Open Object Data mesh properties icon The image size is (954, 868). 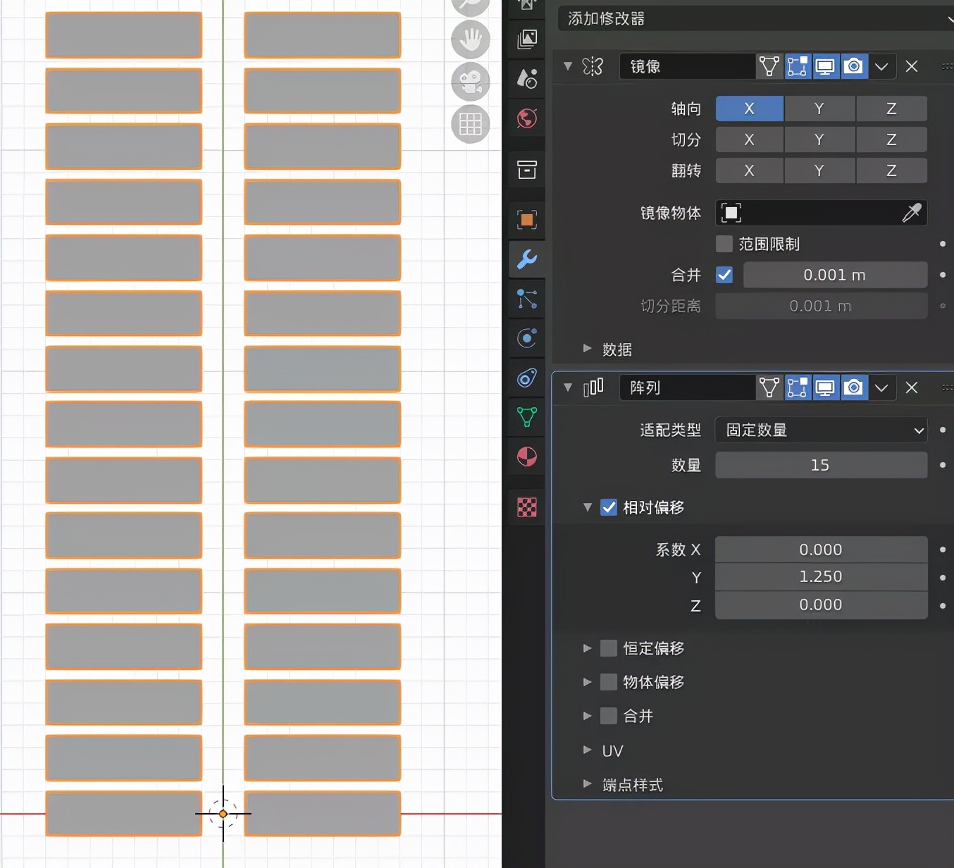[x=526, y=417]
